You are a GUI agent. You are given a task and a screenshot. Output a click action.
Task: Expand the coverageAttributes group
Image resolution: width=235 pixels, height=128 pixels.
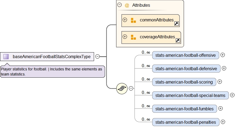[125, 37]
